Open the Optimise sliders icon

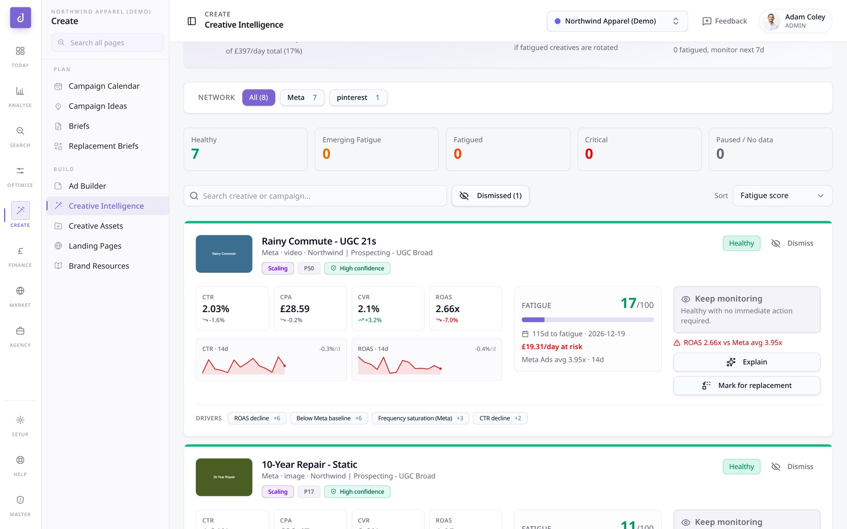coord(20,171)
